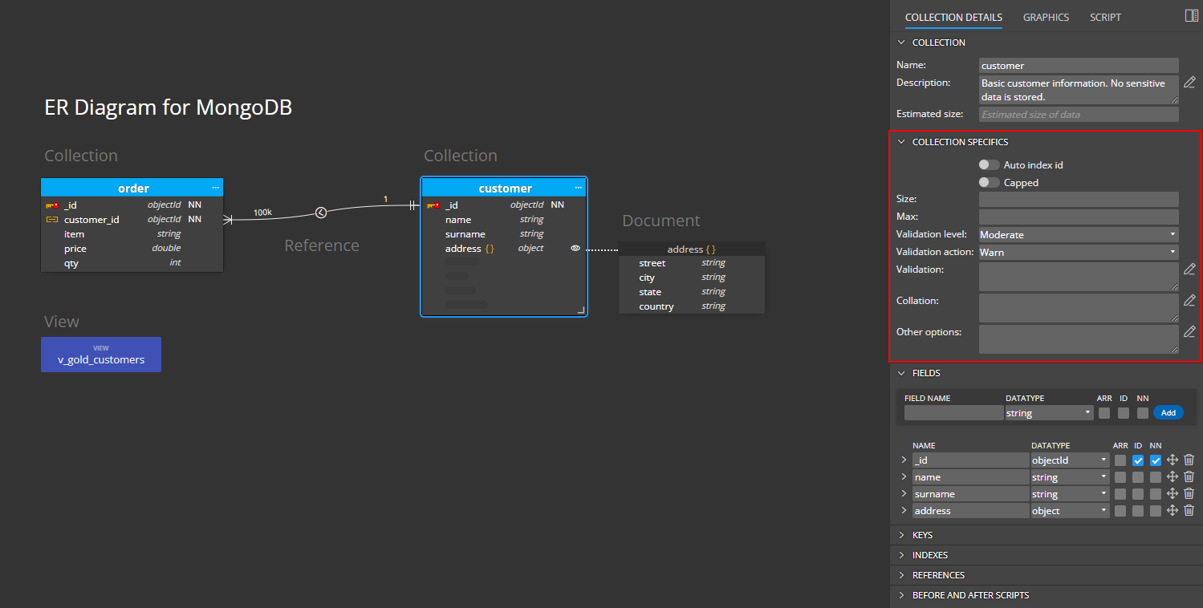Delete the surname field with trash icon
Viewport: 1203px width, 608px height.
pos(1189,494)
